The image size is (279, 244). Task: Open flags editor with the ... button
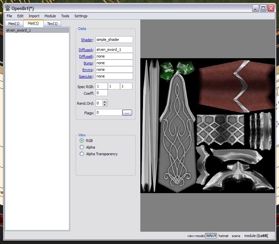click(127, 113)
